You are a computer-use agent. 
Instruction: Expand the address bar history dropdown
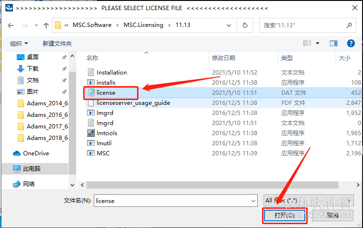tap(229, 25)
